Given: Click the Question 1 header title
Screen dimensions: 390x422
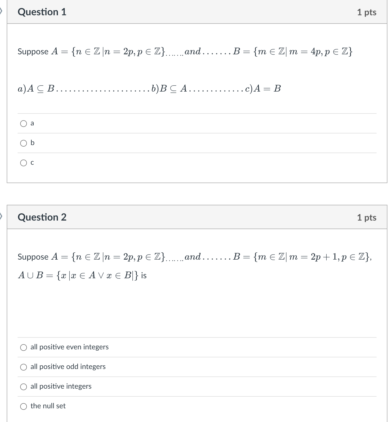Looking at the screenshot, I should 42,12.
